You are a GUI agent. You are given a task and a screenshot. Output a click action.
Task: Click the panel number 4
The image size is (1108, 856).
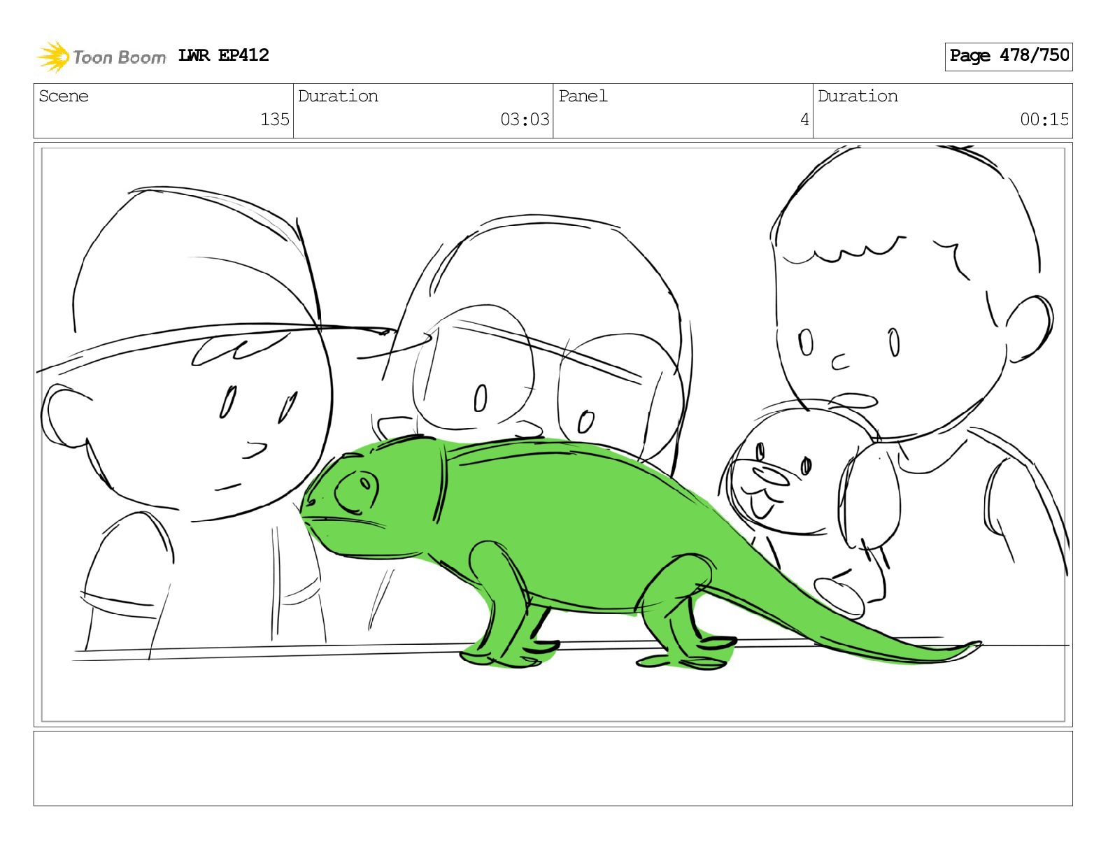(x=804, y=120)
